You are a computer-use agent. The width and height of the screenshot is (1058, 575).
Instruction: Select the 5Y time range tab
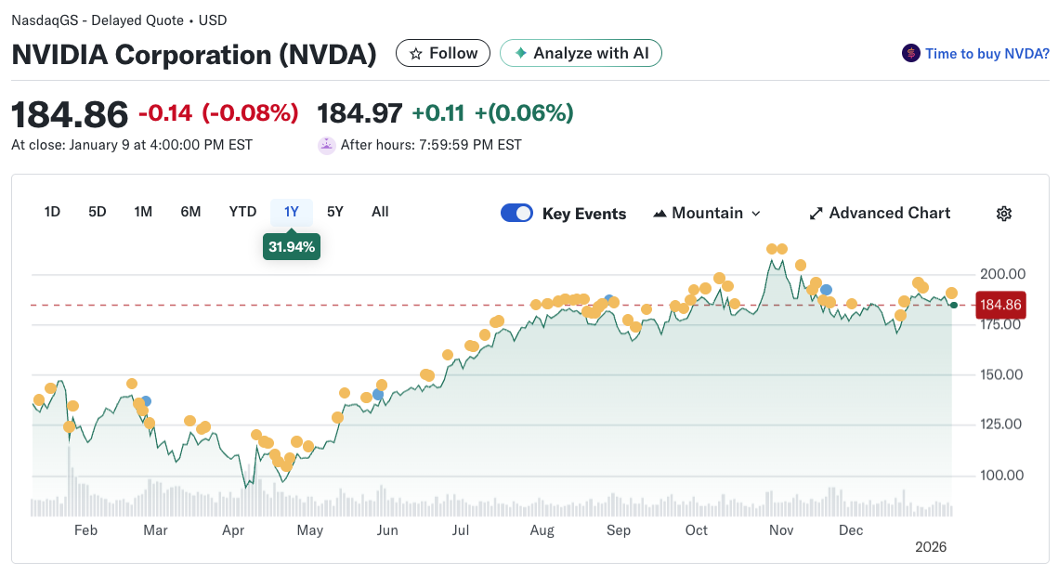[335, 212]
